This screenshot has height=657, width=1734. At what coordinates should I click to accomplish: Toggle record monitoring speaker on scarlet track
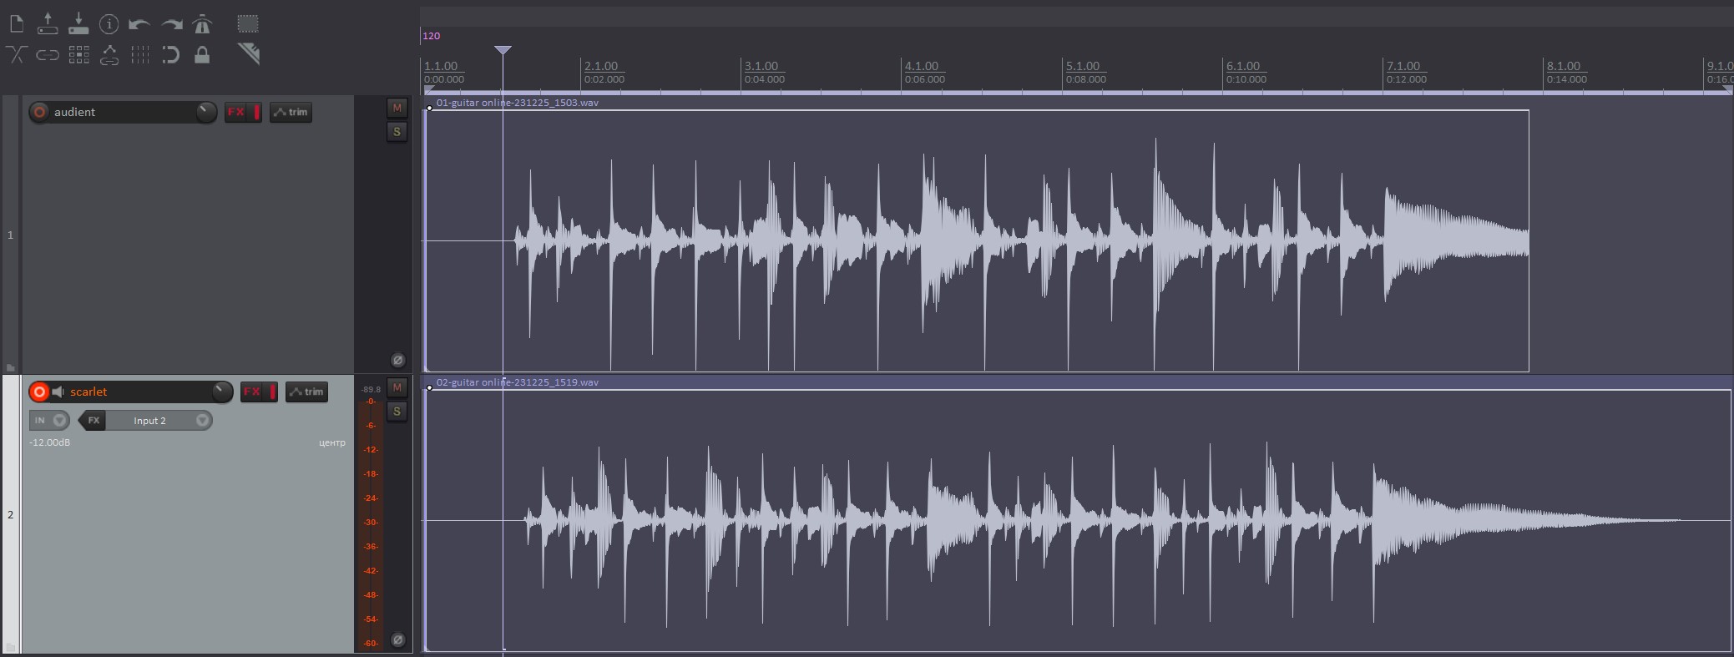pyautogui.click(x=58, y=392)
